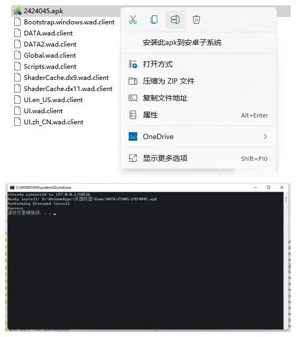This screenshot has width=296, height=337.
Task: Select the 2424045.apk file icon
Action: 17,11
